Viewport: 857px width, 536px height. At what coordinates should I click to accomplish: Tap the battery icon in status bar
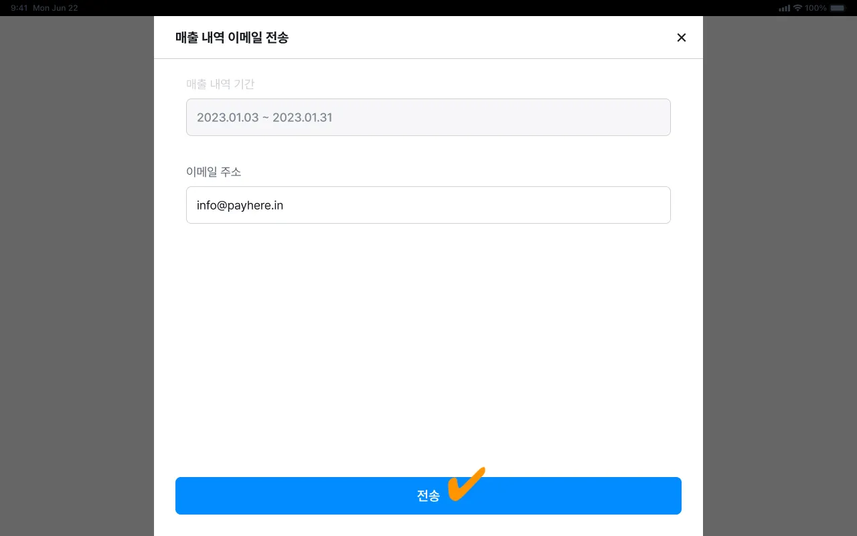tap(838, 8)
